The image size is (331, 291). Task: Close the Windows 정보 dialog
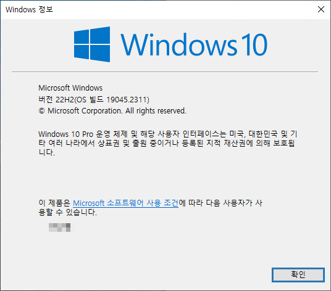[x=321, y=9]
